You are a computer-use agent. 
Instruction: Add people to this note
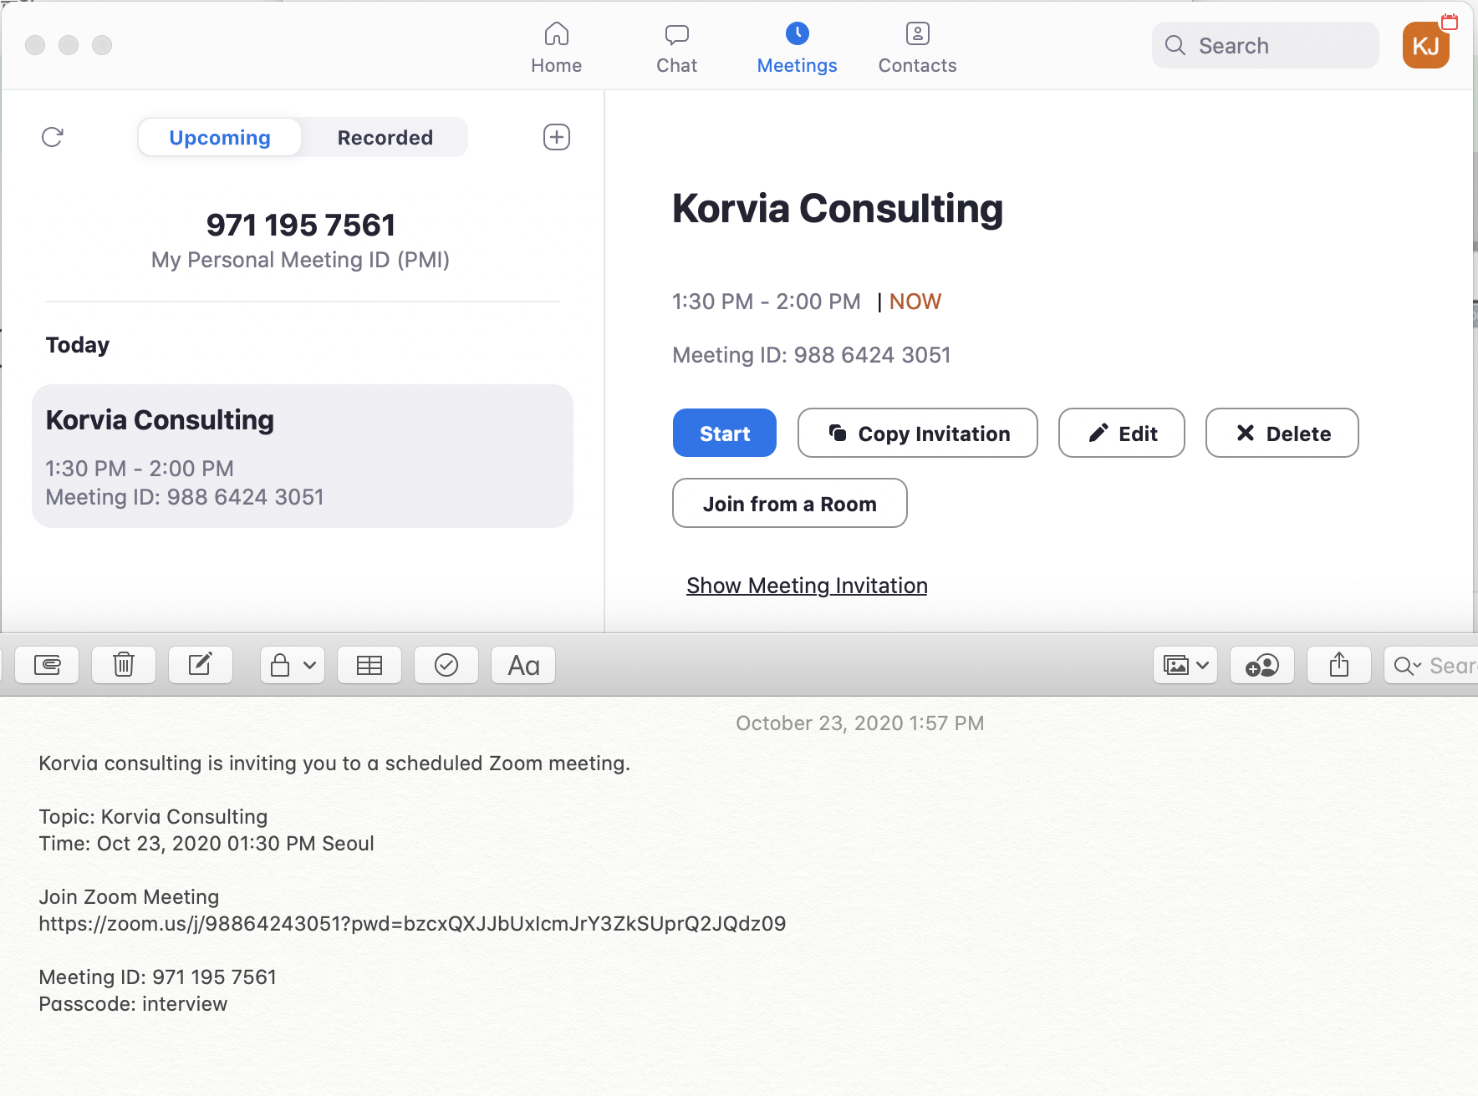(x=1262, y=665)
